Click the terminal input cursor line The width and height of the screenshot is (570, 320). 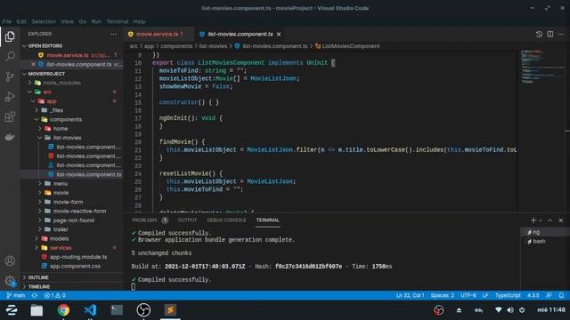tap(133, 286)
